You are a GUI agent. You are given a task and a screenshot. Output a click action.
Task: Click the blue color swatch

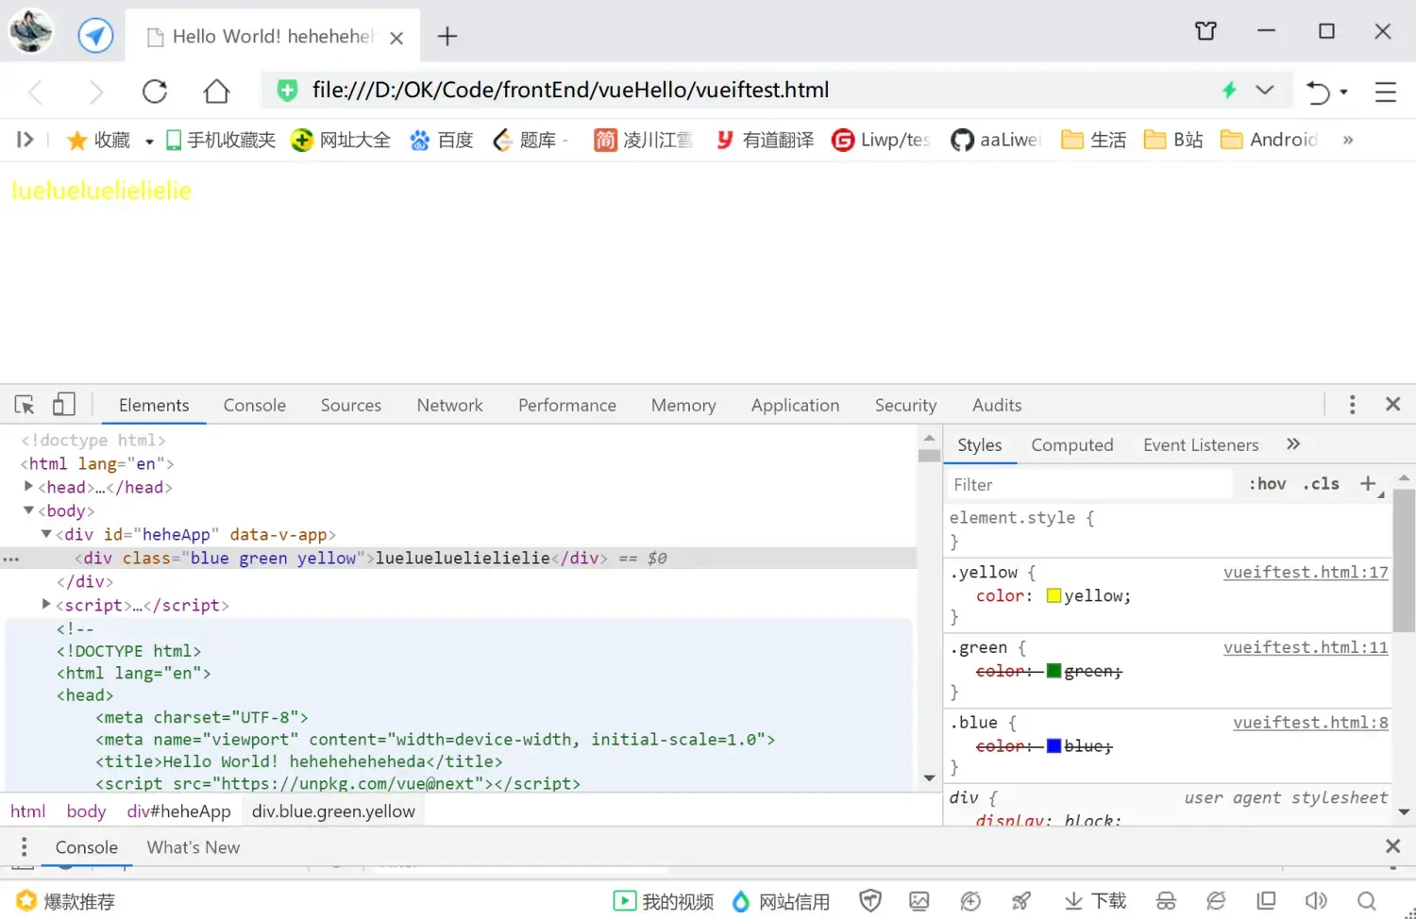click(1054, 745)
